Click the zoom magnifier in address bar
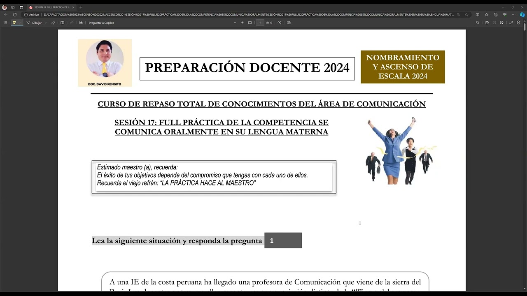This screenshot has height=296, width=527. (458, 14)
